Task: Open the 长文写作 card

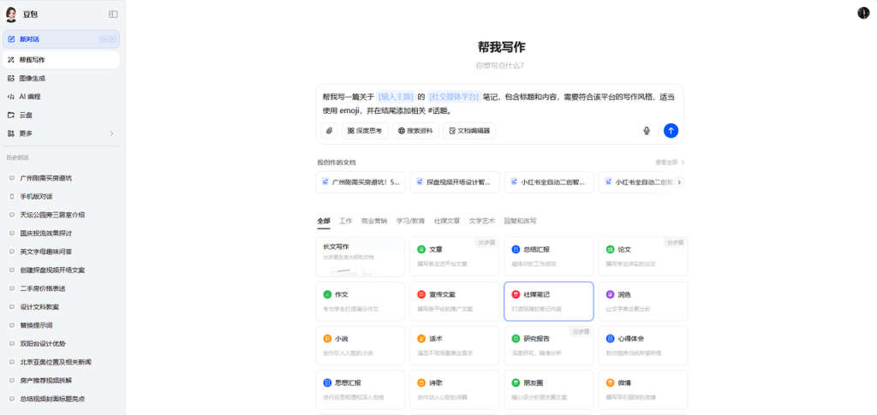Action: (361, 257)
